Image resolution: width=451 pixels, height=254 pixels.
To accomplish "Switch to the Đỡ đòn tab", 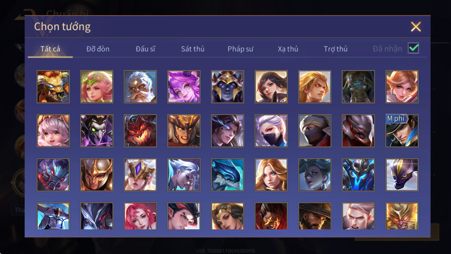I will coord(98,49).
